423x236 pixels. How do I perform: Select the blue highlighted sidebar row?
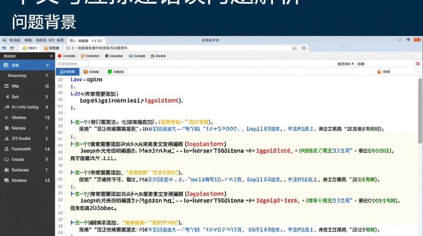coord(27,65)
